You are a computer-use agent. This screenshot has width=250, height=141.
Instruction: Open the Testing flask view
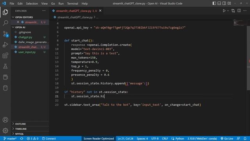point(5,66)
